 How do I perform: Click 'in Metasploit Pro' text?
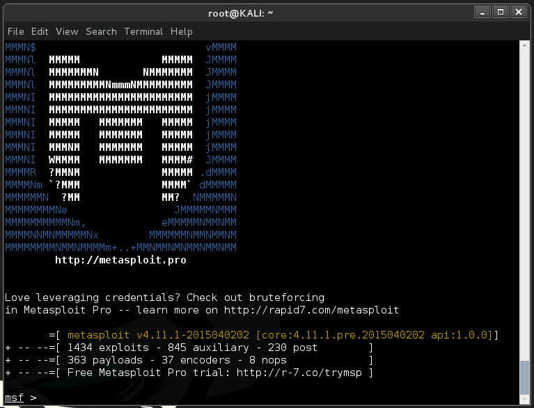point(58,310)
